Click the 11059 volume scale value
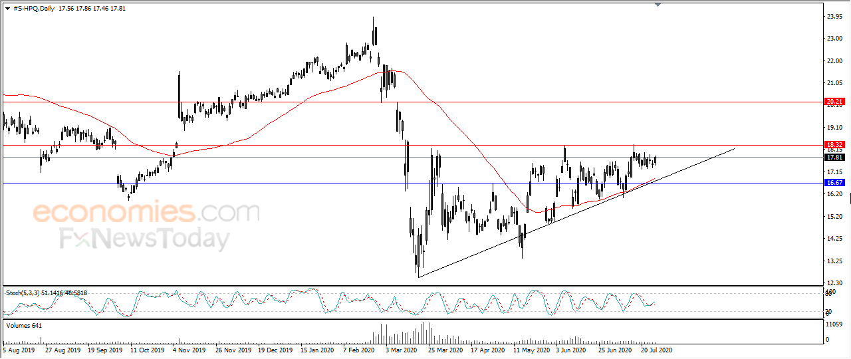The width and height of the screenshot is (851, 359). point(835,325)
